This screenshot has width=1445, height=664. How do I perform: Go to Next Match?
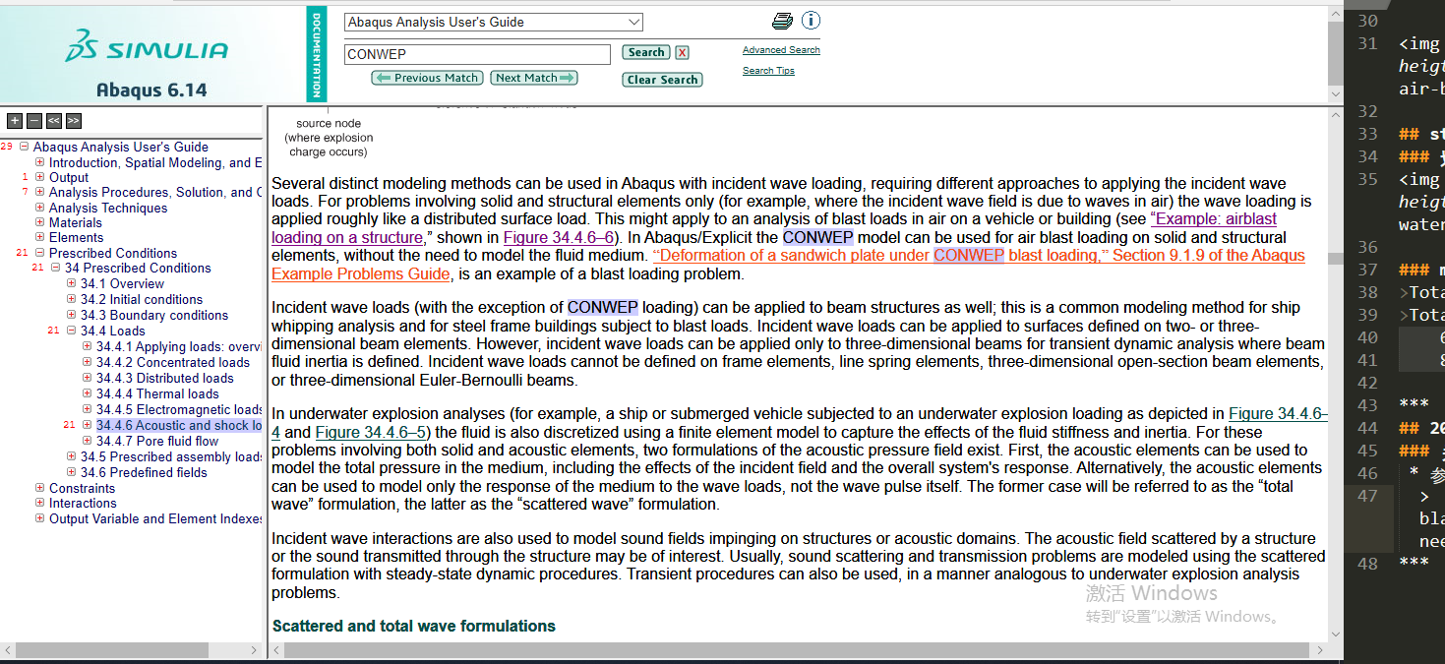tap(534, 78)
